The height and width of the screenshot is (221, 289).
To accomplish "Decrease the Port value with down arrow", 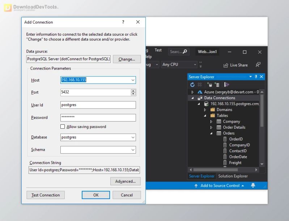I will [133, 94].
